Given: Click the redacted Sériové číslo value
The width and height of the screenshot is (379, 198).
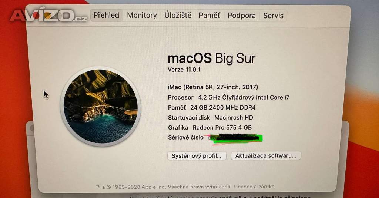Looking at the screenshot, I should (x=235, y=138).
